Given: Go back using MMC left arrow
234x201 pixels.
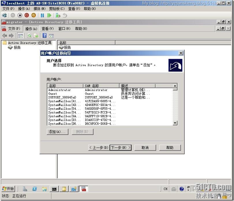Looking at the screenshot, I should [5, 36].
